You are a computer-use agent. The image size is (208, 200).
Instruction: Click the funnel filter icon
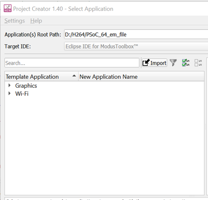173,63
